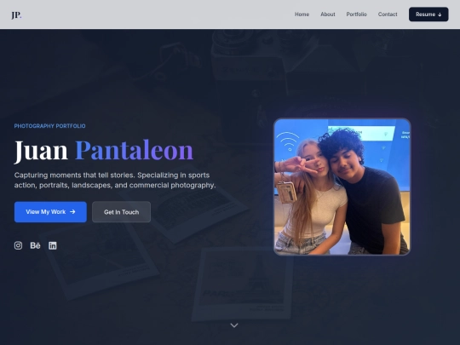
Task: Open the LinkedIn profile icon
Action: click(x=53, y=245)
